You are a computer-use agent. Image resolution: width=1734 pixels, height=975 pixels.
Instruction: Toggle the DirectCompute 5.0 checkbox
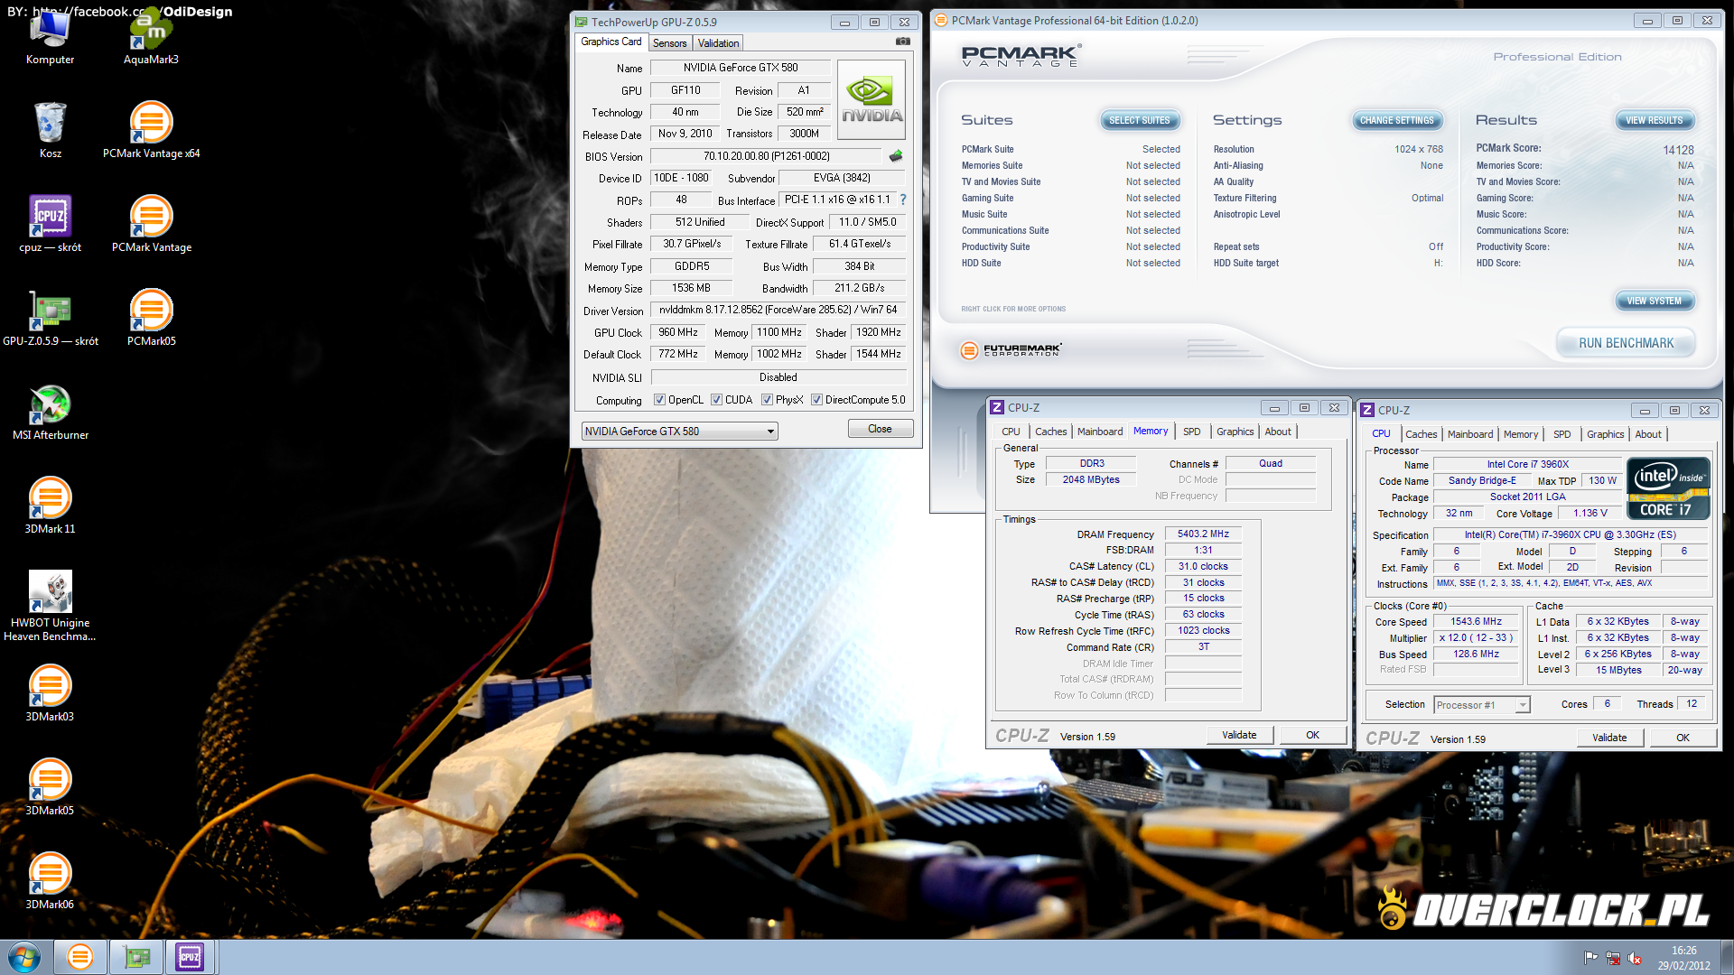point(816,400)
